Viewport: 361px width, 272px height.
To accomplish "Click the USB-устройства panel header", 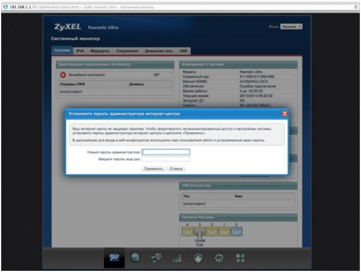I will pos(238,186).
